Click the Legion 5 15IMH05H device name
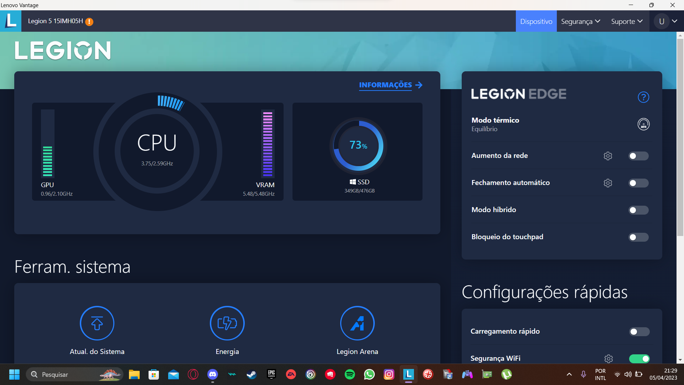Screen dimensions: 684x385 pos(56,21)
